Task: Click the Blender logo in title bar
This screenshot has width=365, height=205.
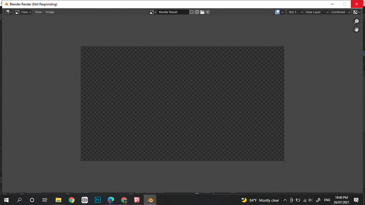Action: pyautogui.click(x=6, y=4)
